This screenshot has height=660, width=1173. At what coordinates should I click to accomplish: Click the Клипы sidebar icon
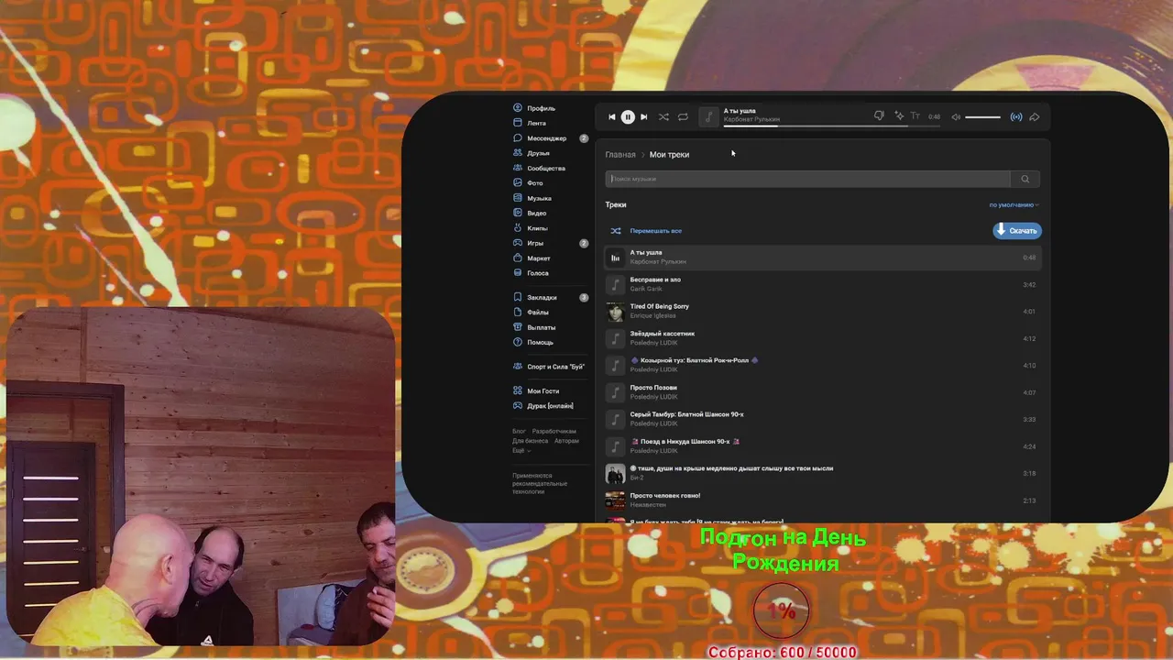pyautogui.click(x=518, y=228)
